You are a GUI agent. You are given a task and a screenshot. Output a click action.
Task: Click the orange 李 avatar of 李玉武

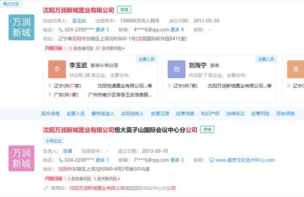[57, 69]
